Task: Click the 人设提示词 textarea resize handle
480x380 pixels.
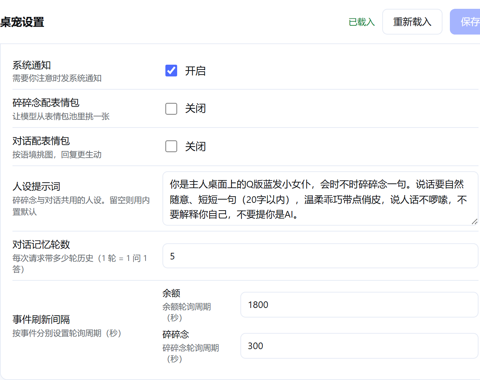Action: pos(474,222)
